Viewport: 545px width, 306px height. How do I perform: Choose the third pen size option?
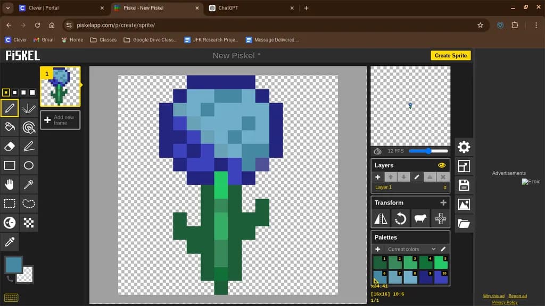click(x=23, y=92)
